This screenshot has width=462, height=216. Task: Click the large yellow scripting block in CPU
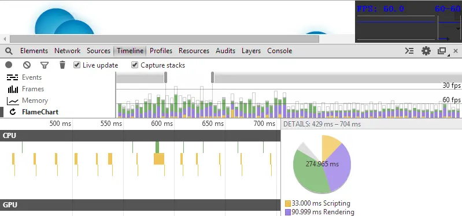(159, 159)
